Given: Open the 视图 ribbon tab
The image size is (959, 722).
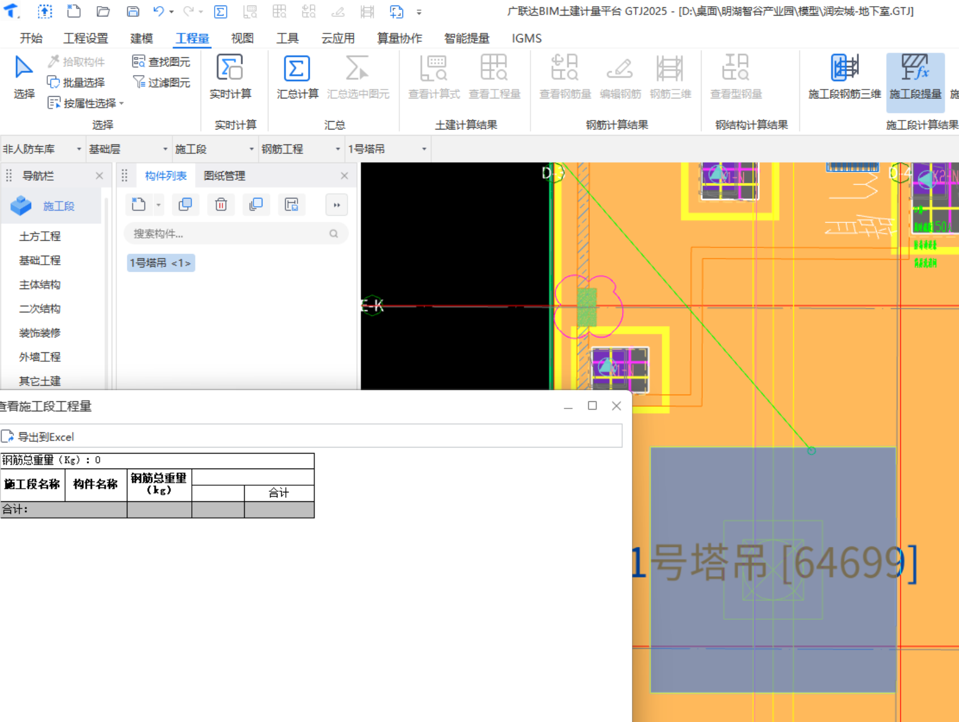Looking at the screenshot, I should pos(242,38).
